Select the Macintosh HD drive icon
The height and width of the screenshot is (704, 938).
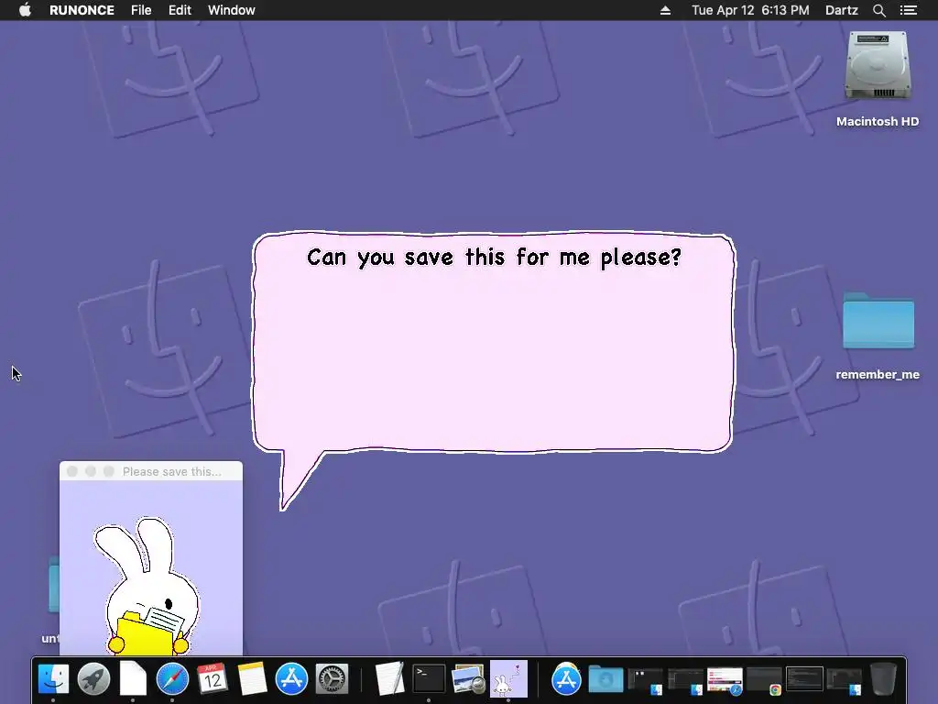(878, 66)
